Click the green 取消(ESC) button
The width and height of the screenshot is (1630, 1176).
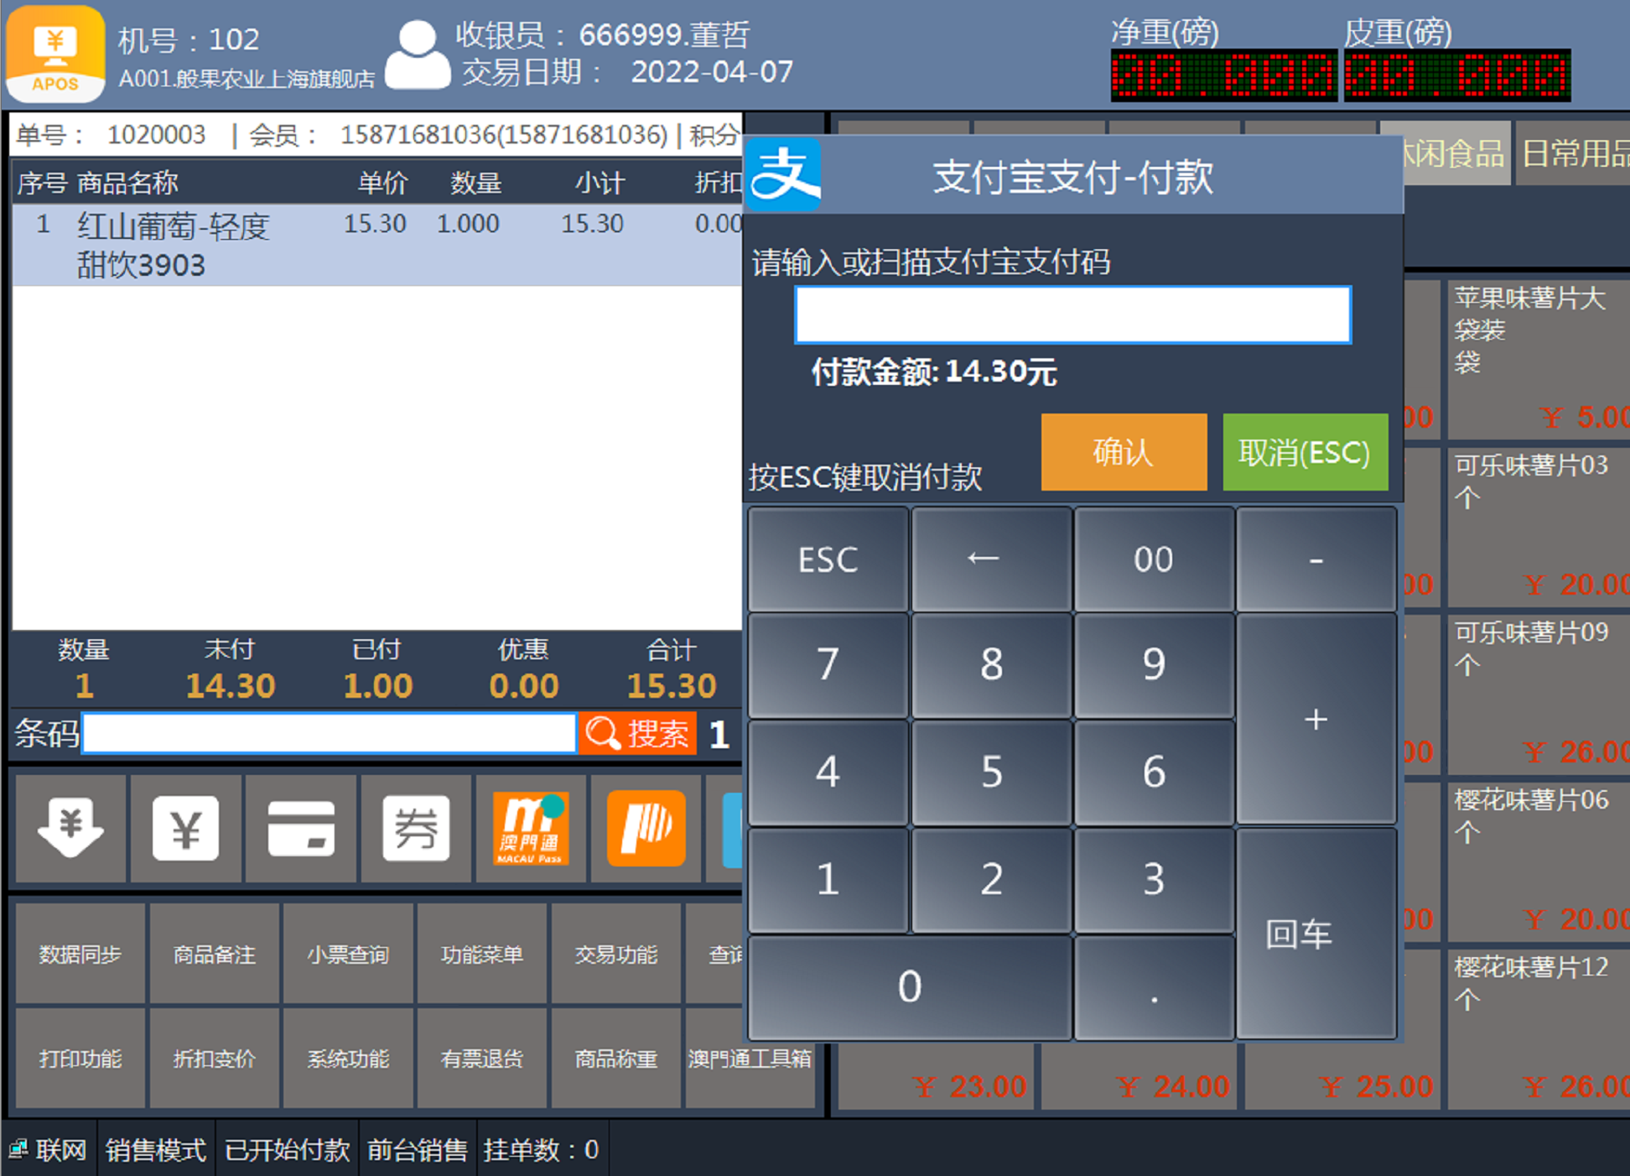pos(1304,452)
